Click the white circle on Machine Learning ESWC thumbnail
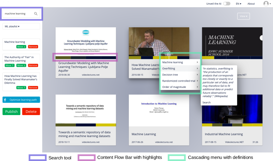Screen dimensions: 273x161 (x=262, y=38)
